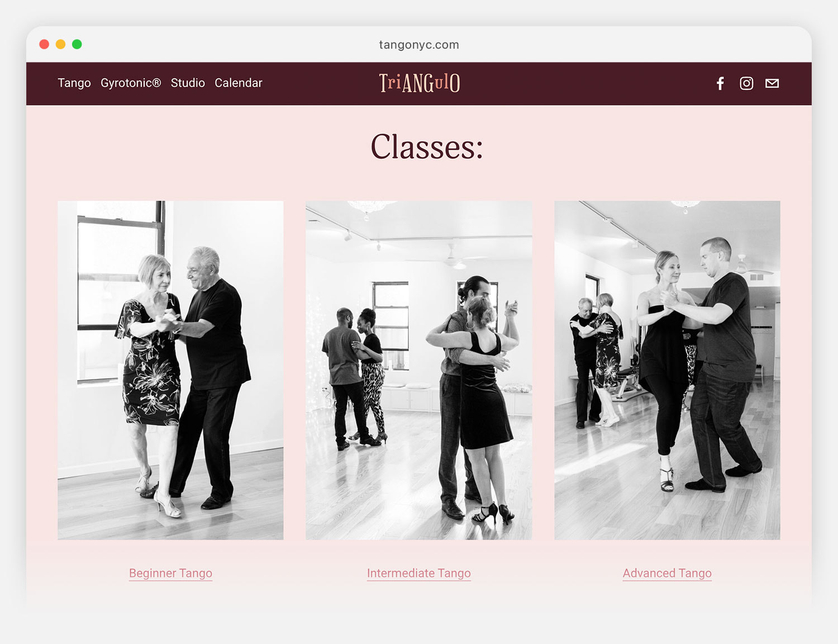
Task: Select the embracing couple studio photo
Action: click(x=419, y=370)
